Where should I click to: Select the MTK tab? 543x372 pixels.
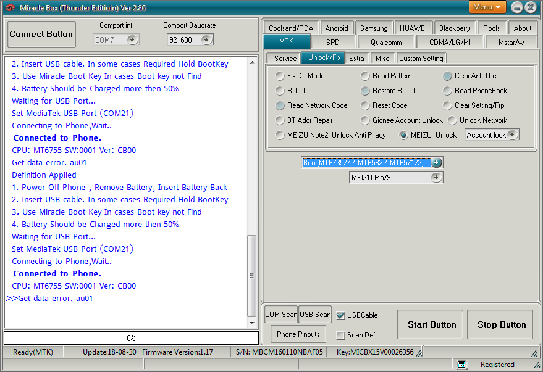(x=287, y=41)
